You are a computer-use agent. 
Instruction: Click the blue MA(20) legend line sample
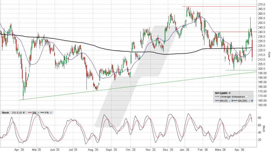(x=217, y=101)
